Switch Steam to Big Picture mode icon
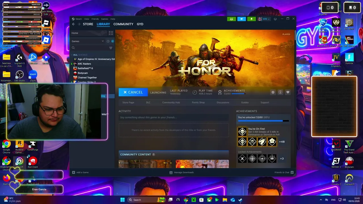The image size is (363, 204). [275, 19]
